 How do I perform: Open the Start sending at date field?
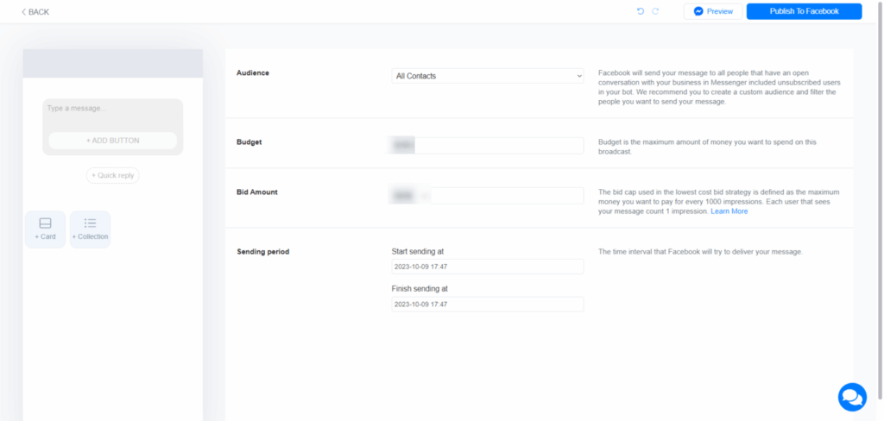(x=487, y=267)
